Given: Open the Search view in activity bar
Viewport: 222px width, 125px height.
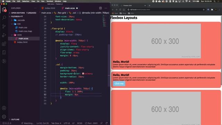Looking at the screenshot, I should pyautogui.click(x=4, y=18).
